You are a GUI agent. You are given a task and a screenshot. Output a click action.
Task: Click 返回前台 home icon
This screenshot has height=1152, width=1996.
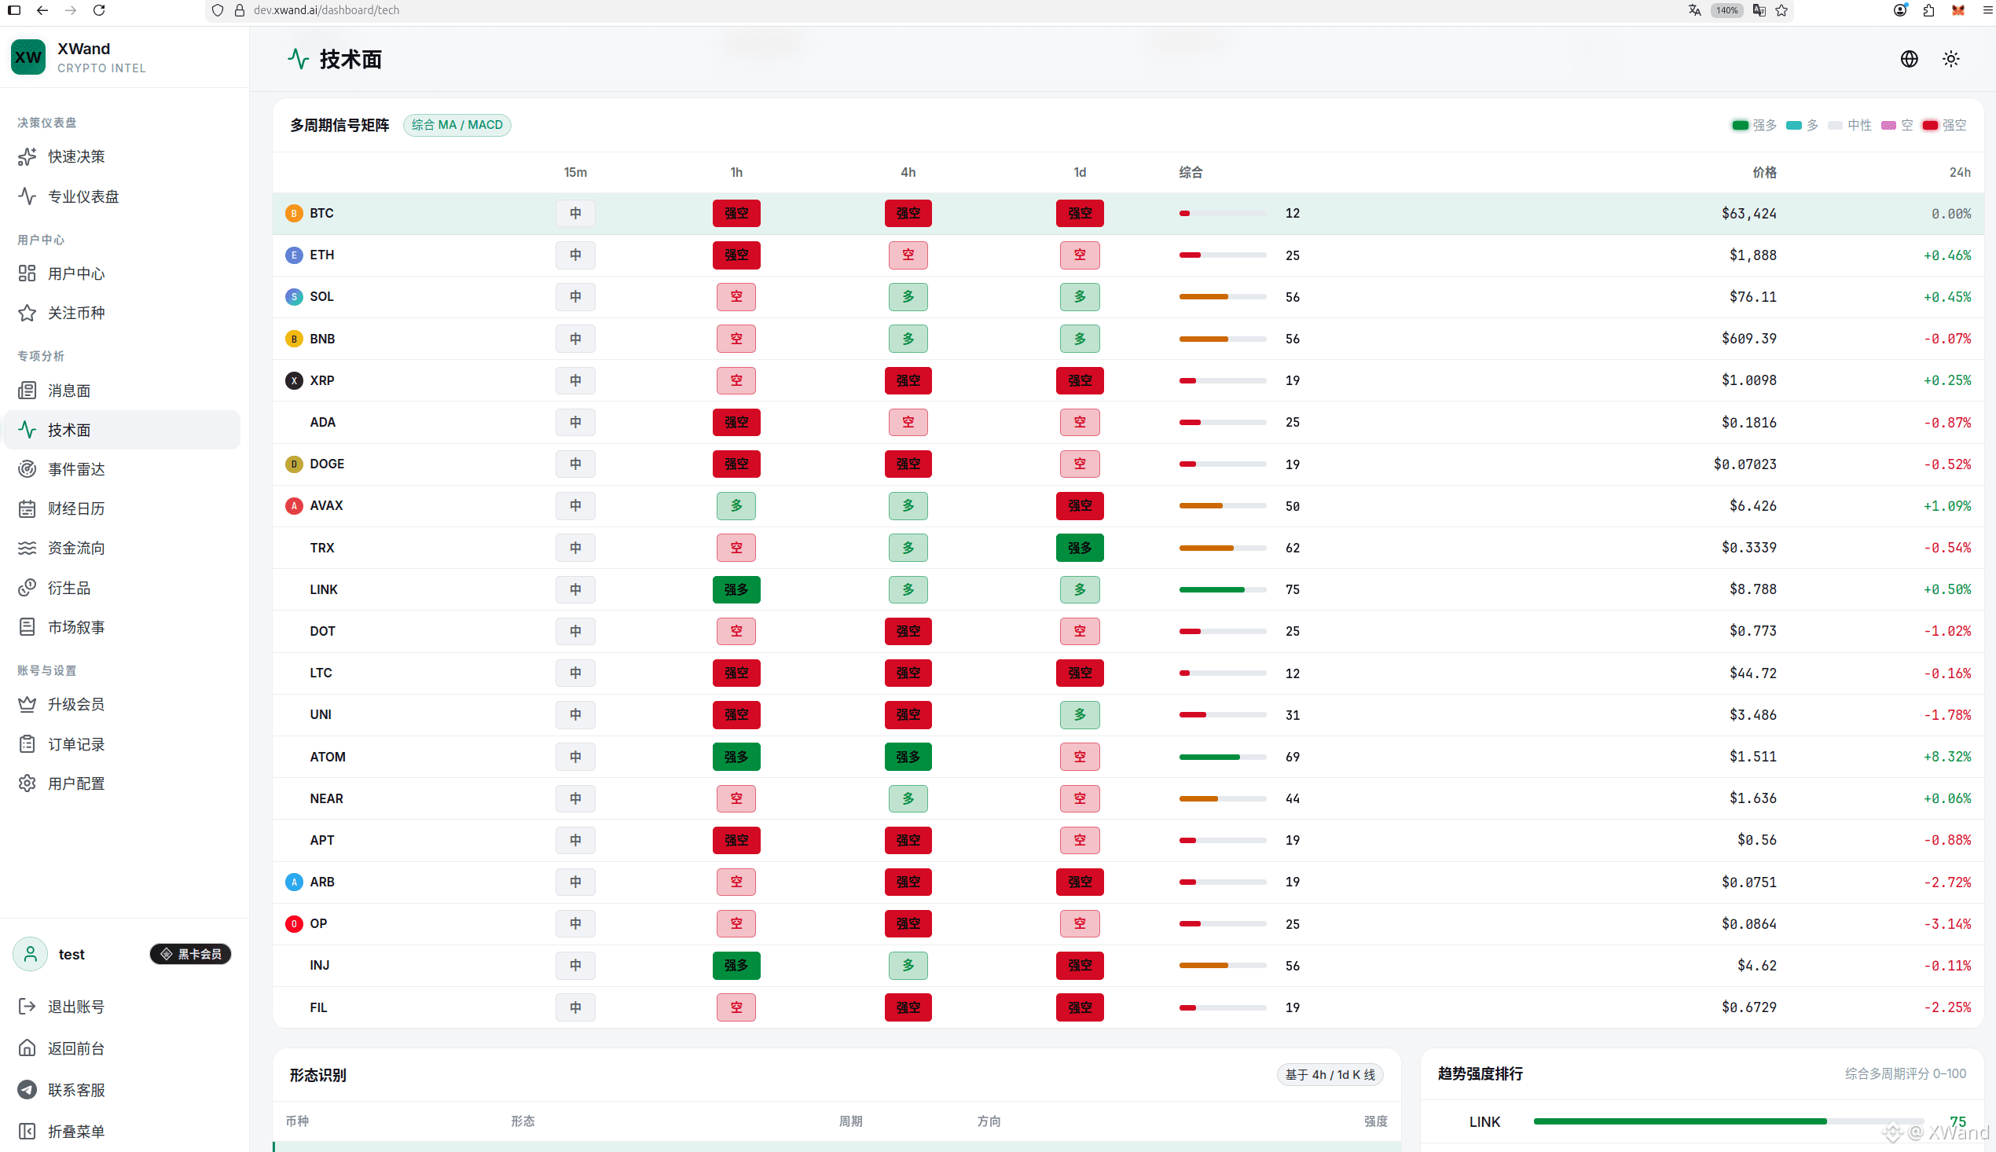pyautogui.click(x=27, y=1048)
